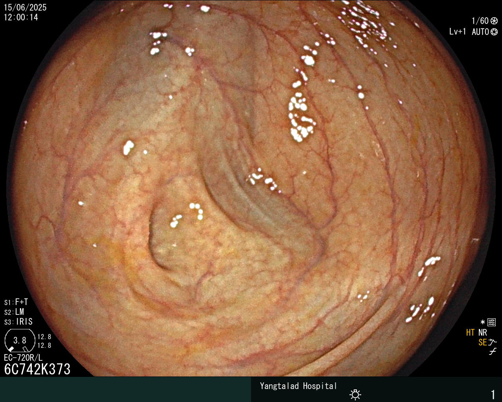This screenshot has height=402, width=502.
Task: Click the NR noise reduction label
Action: click(483, 333)
